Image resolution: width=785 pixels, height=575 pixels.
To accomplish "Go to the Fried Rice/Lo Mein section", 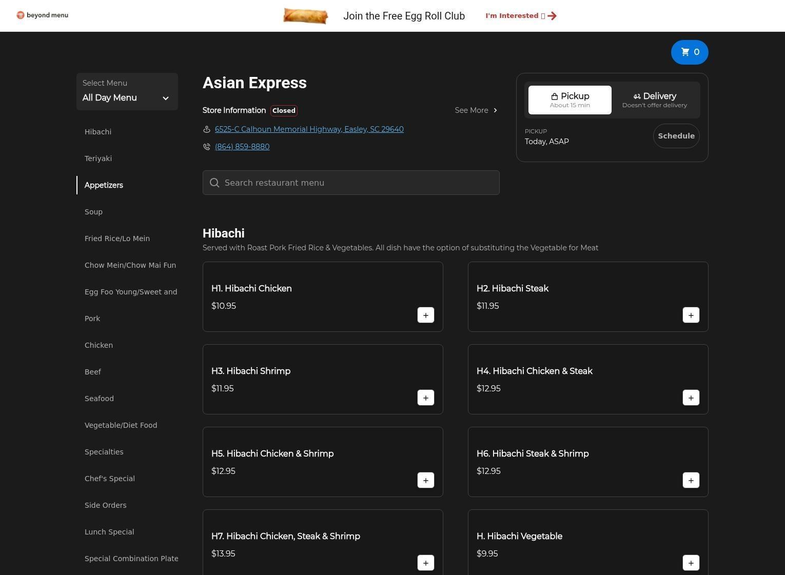I will tap(117, 239).
